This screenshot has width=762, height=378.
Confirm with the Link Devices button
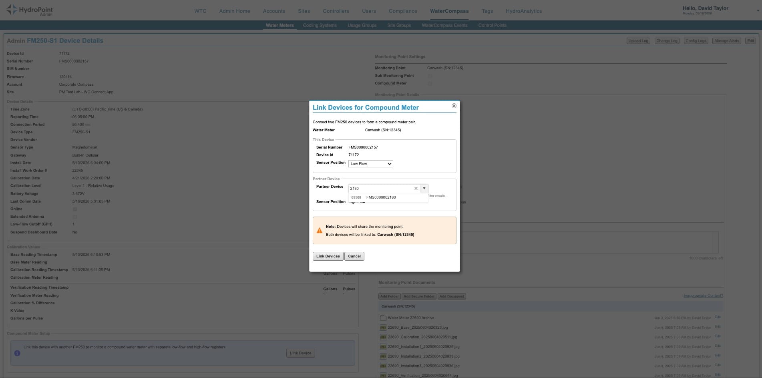pos(328,256)
